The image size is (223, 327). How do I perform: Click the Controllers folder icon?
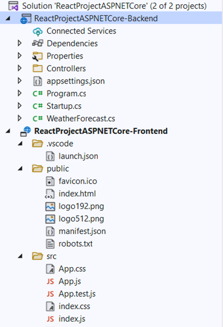click(38, 68)
